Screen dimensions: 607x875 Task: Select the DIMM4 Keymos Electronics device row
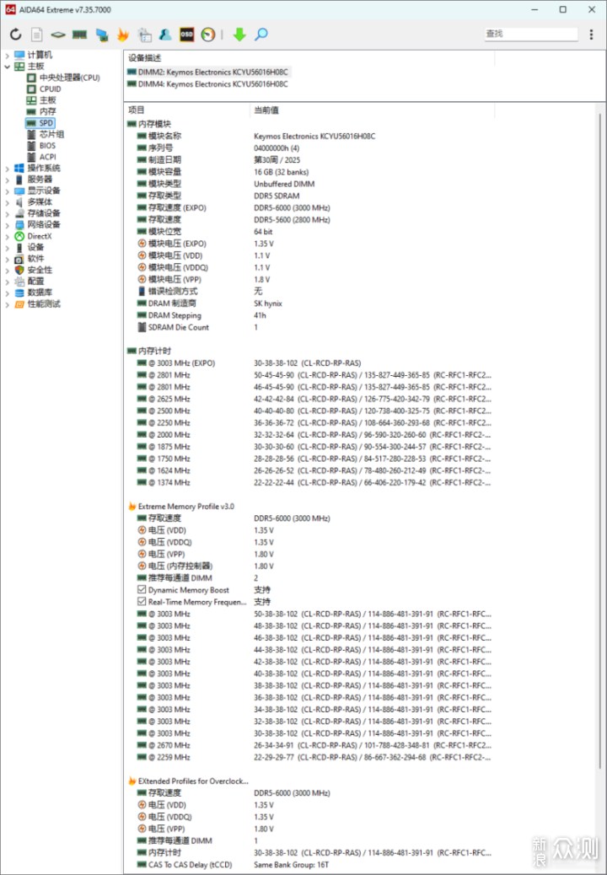pos(208,84)
